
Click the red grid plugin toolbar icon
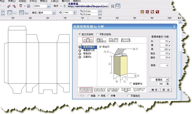pos(147,12)
